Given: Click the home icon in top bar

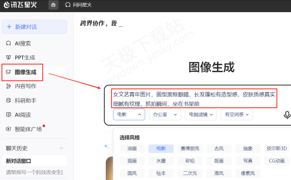Looking at the screenshot, I should [53, 5].
